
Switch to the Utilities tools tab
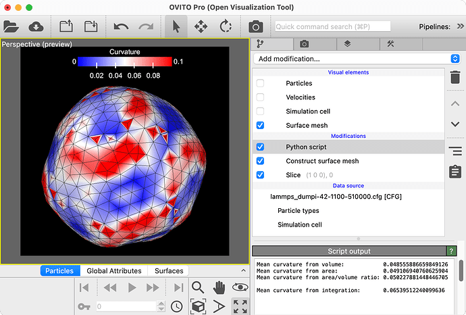pos(401,44)
